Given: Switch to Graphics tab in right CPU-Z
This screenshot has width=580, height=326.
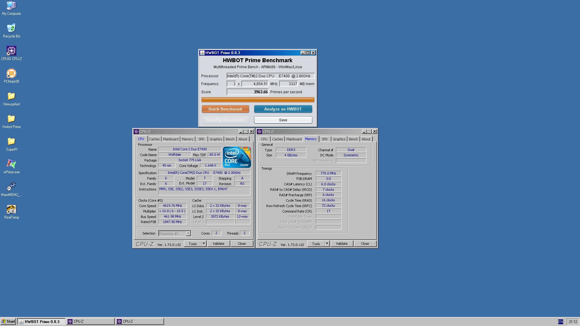Looking at the screenshot, I should tap(339, 139).
